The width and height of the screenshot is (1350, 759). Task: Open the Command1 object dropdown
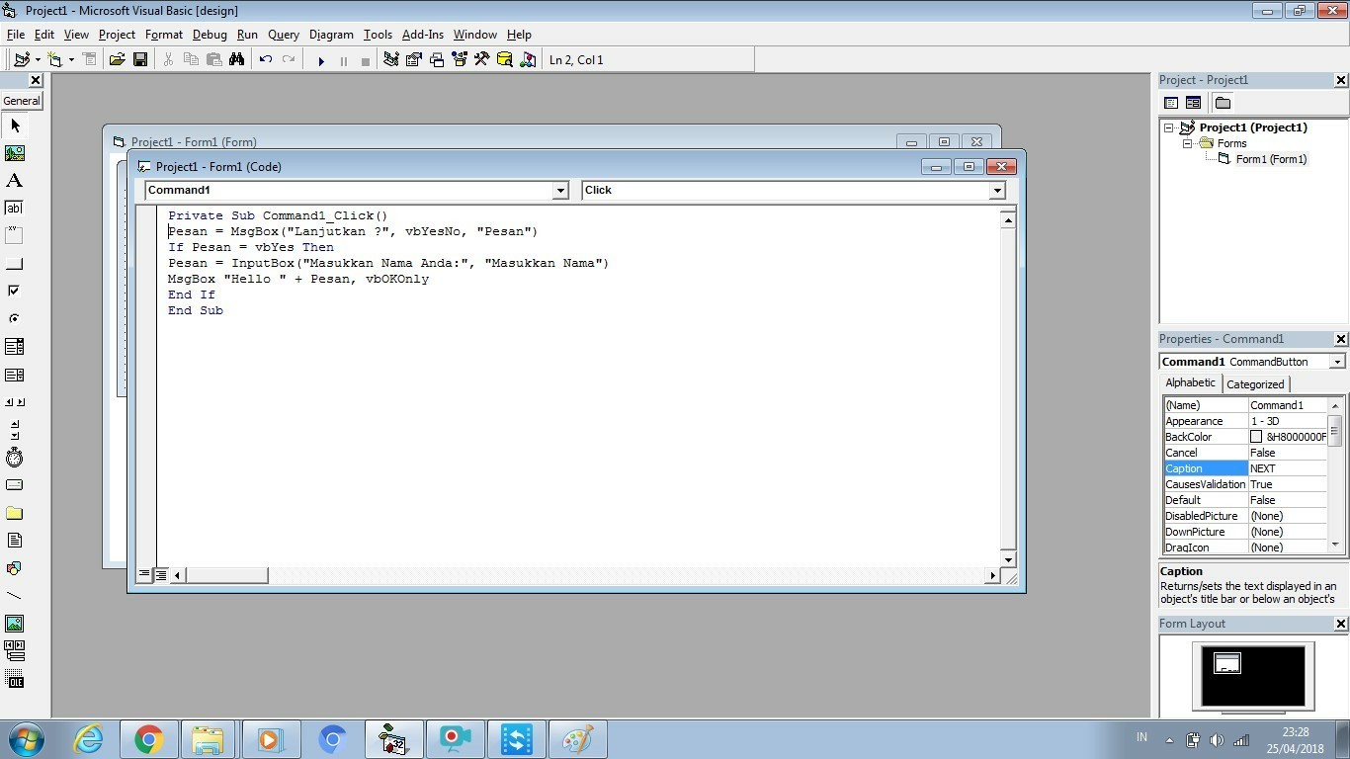tap(560, 190)
